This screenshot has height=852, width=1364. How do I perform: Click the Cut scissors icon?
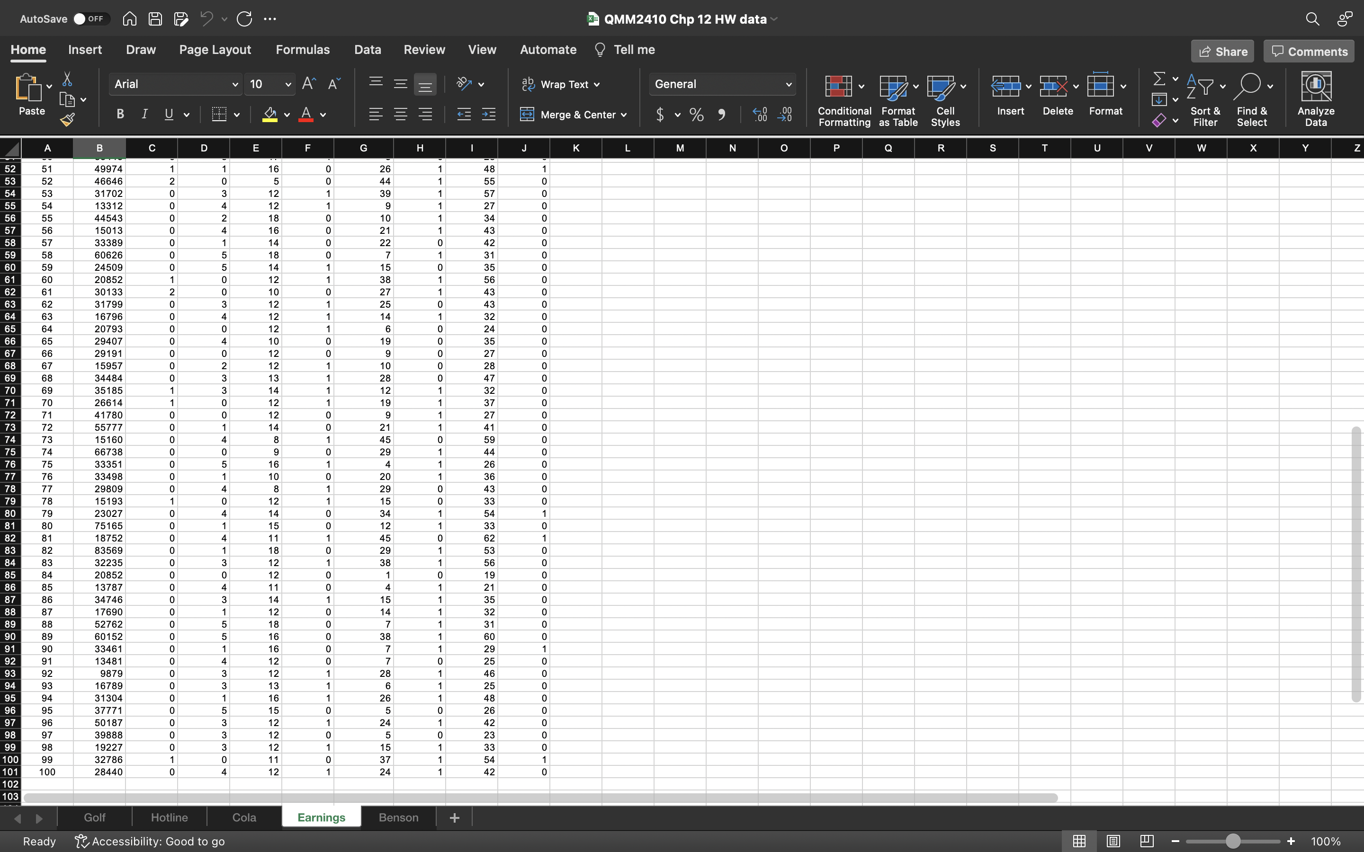point(67,79)
